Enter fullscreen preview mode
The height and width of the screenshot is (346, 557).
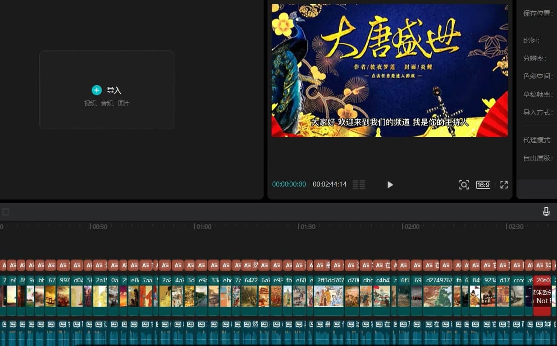click(504, 185)
